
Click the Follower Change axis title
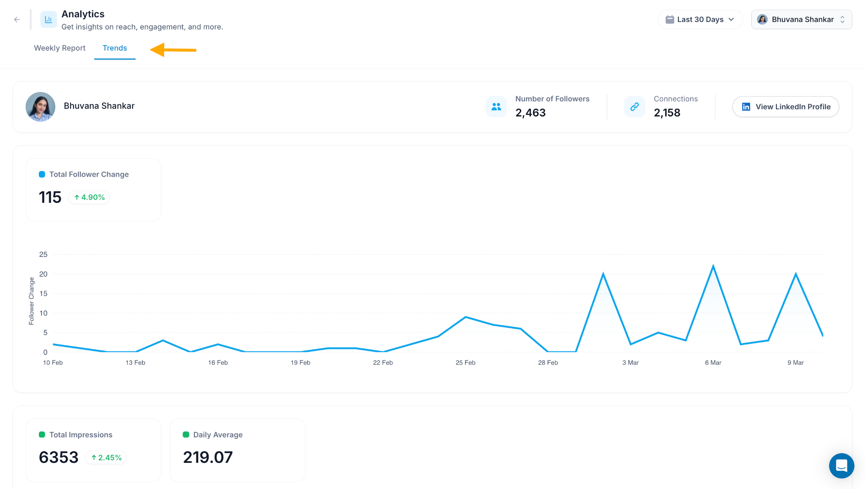coord(31,301)
